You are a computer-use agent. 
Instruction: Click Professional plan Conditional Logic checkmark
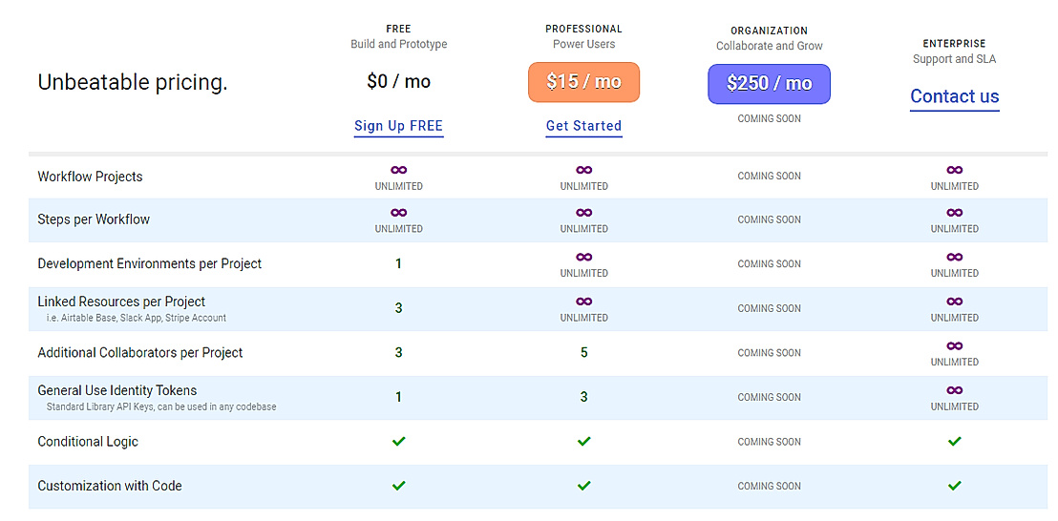[584, 442]
